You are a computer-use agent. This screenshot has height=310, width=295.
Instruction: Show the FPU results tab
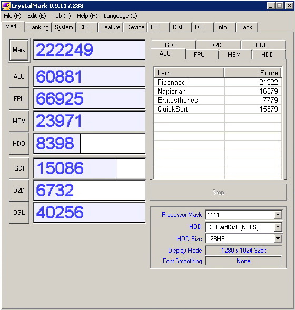tap(202, 54)
